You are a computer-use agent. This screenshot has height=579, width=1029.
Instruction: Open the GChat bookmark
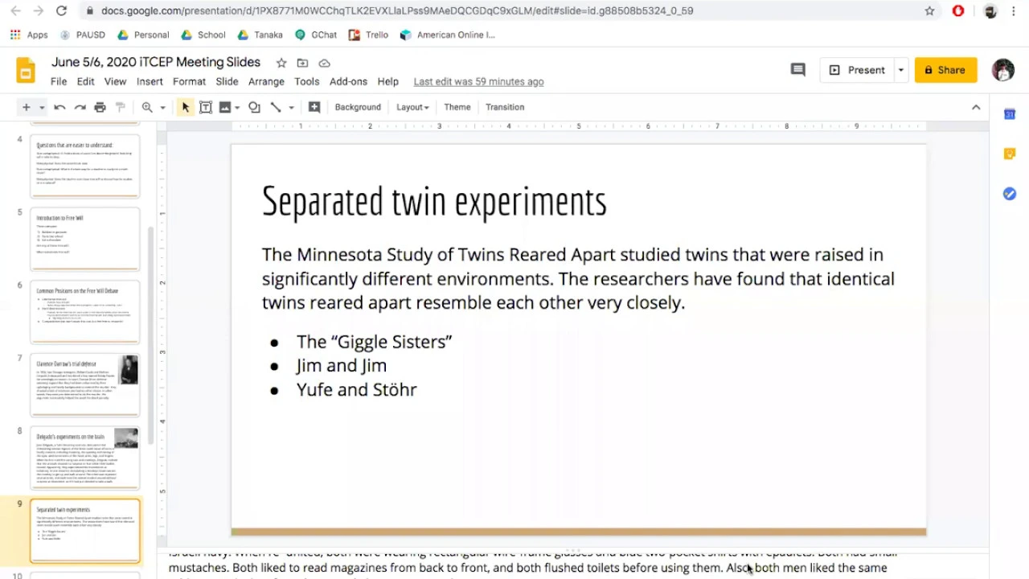click(x=316, y=35)
